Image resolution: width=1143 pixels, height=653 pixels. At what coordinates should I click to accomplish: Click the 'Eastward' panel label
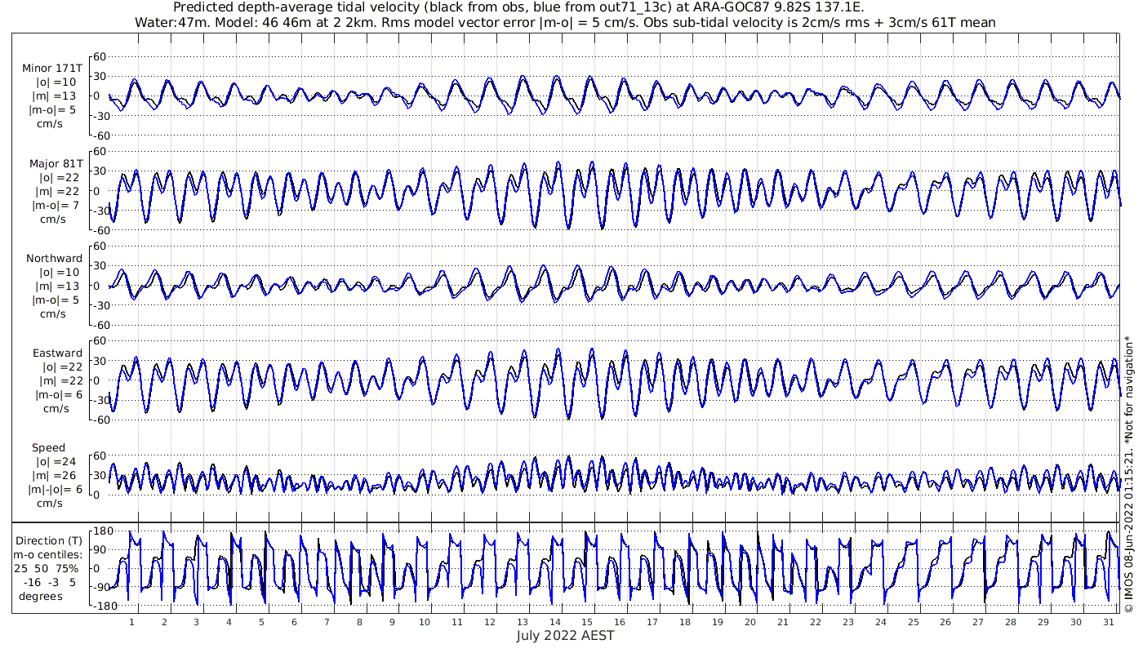57,353
